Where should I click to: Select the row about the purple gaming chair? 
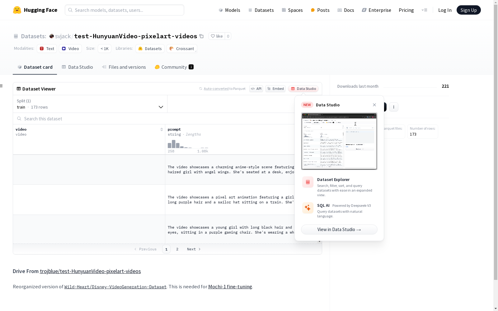[154, 229]
